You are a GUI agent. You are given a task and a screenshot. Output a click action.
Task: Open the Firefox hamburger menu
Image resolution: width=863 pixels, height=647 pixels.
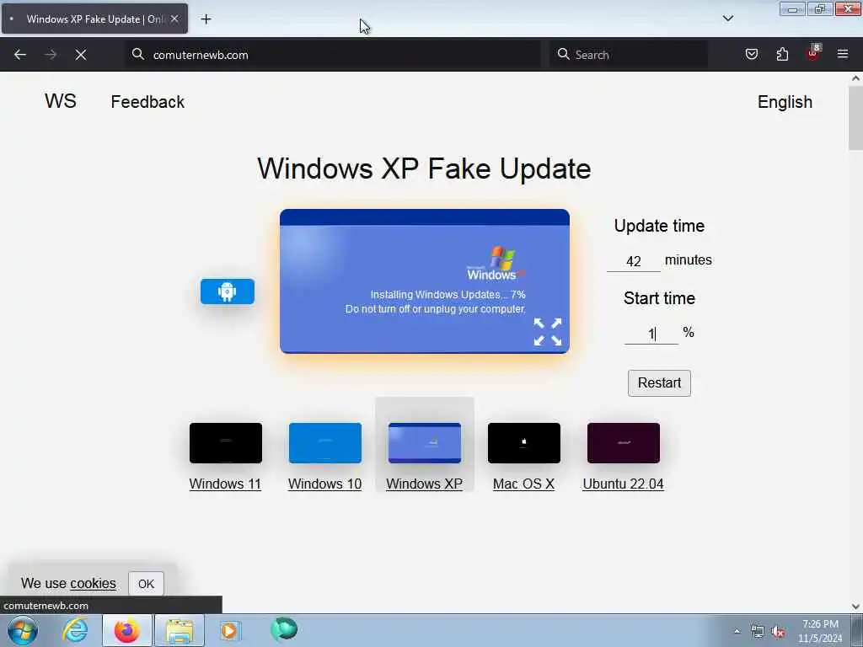pos(843,54)
